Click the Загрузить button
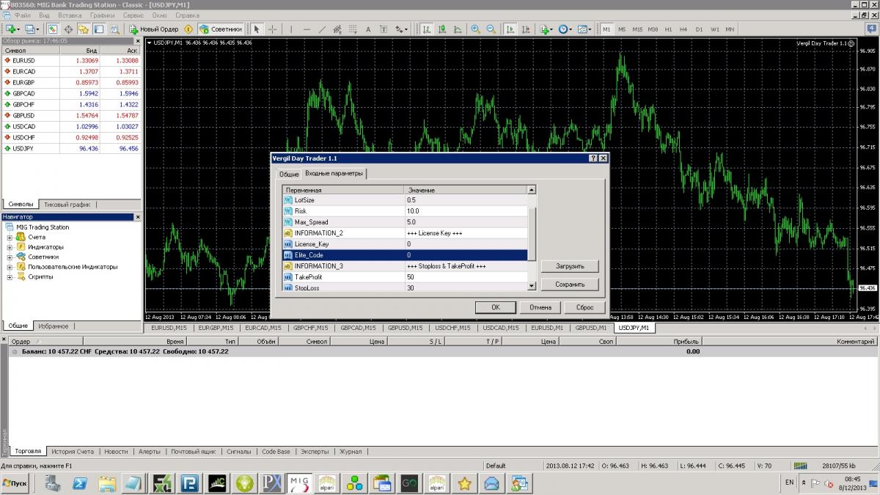This screenshot has width=880, height=495. [x=570, y=267]
